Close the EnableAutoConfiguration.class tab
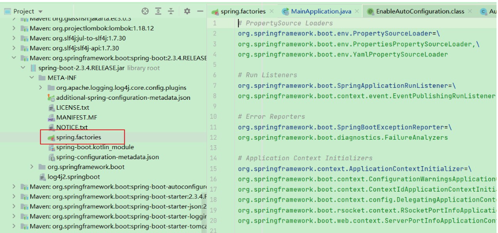This screenshot has width=498, height=233. tap(470, 11)
